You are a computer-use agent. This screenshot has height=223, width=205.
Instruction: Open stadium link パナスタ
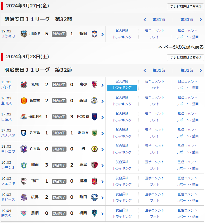point(8,135)
